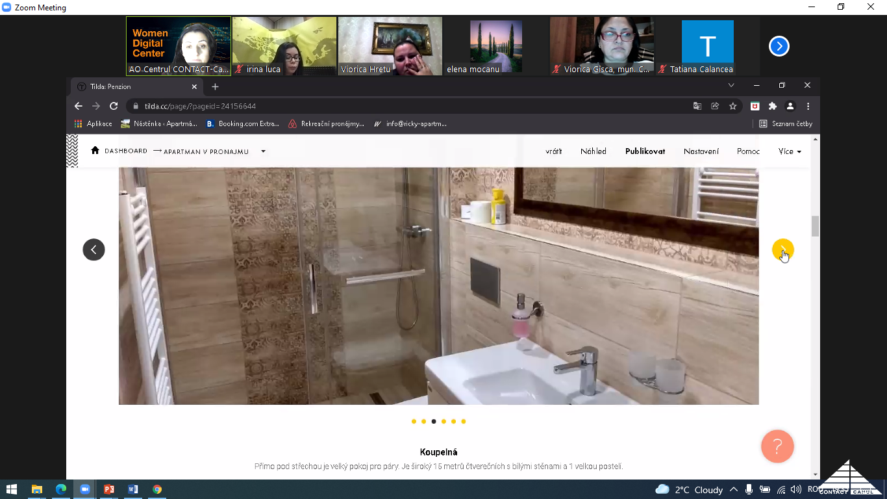Open the browser tab search chevron
This screenshot has height=499, width=887.
coord(731,86)
